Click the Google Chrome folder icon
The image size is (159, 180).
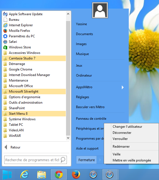click(5, 69)
